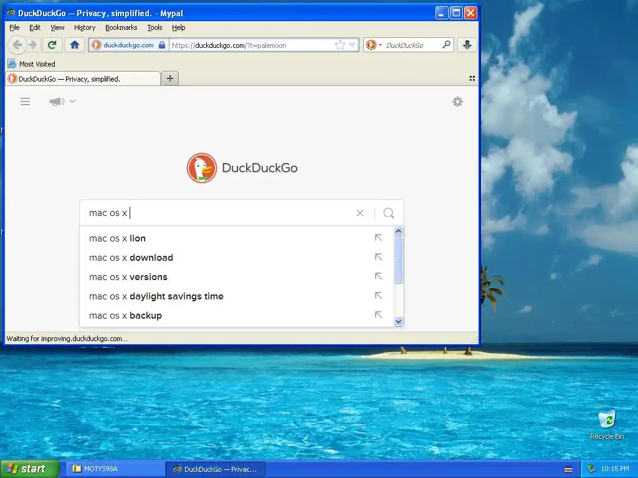Maximize the Mypal browser window
This screenshot has height=478, width=638.
(456, 13)
